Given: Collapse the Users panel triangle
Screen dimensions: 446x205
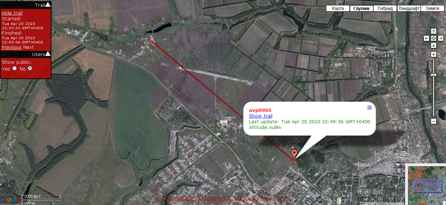Looking at the screenshot, I should (x=48, y=54).
